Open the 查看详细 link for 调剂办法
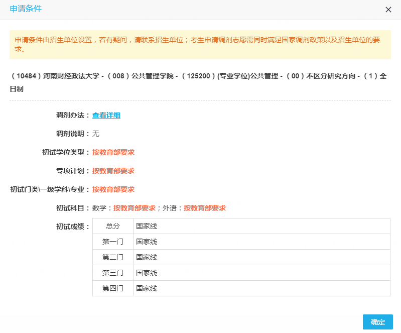Screen dimensions: 401x333 coord(106,116)
